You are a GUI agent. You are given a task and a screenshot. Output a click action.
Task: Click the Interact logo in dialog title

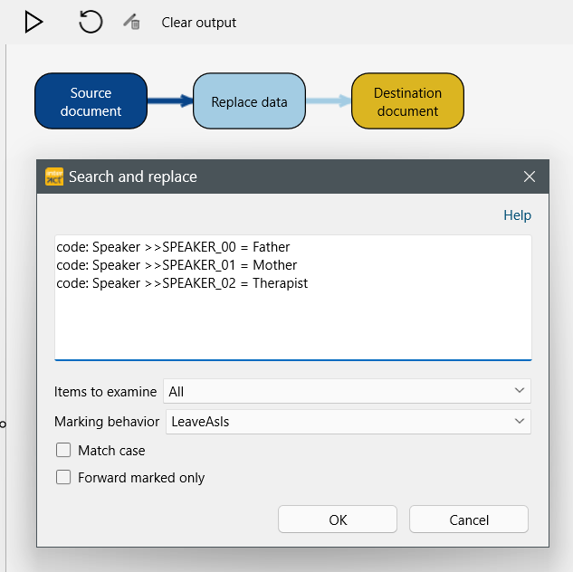[x=54, y=176]
